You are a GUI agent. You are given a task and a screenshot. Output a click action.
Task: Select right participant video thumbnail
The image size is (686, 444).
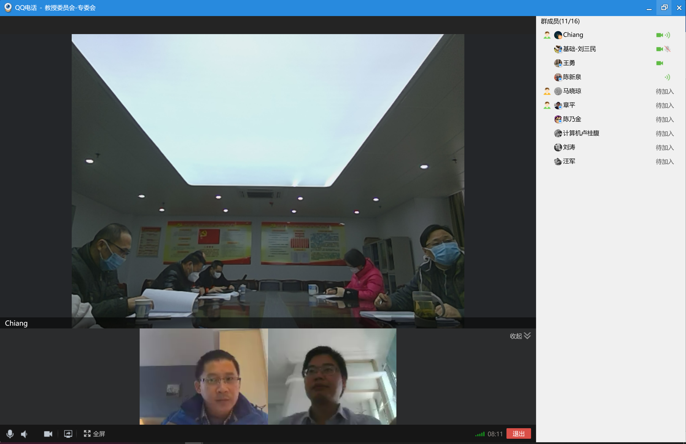tap(332, 376)
